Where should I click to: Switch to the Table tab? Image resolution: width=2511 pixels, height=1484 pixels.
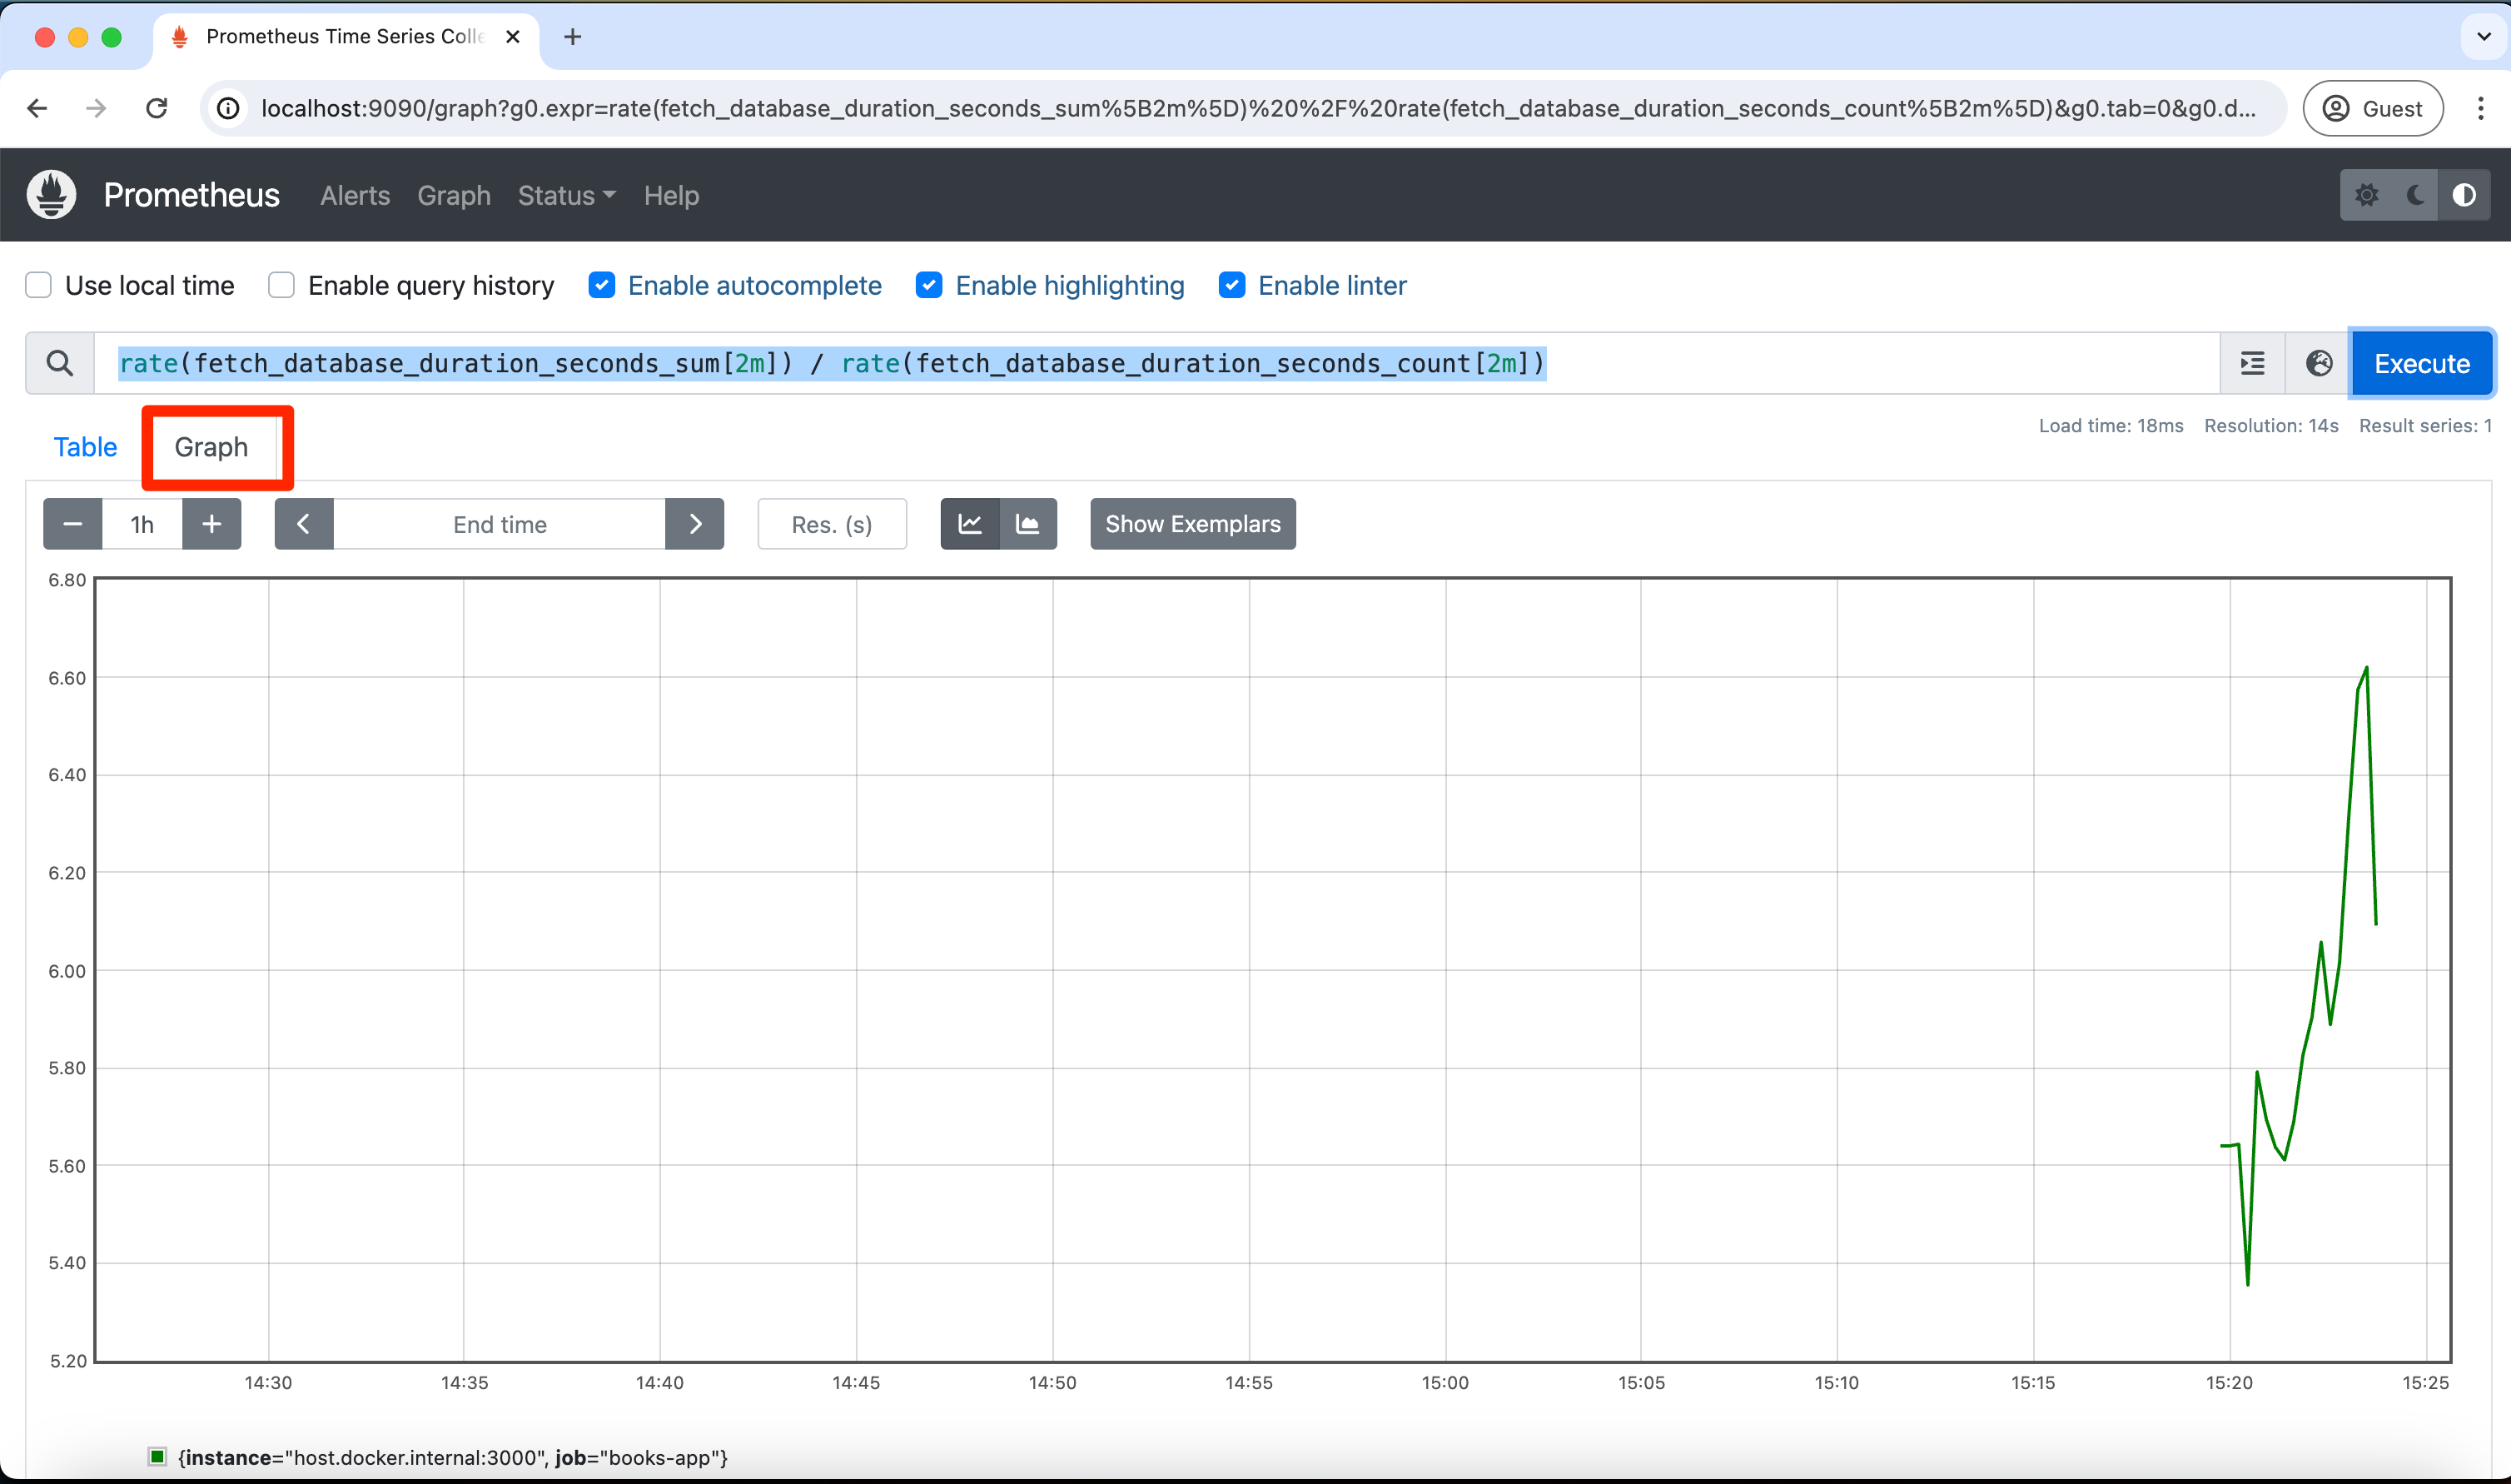85,447
